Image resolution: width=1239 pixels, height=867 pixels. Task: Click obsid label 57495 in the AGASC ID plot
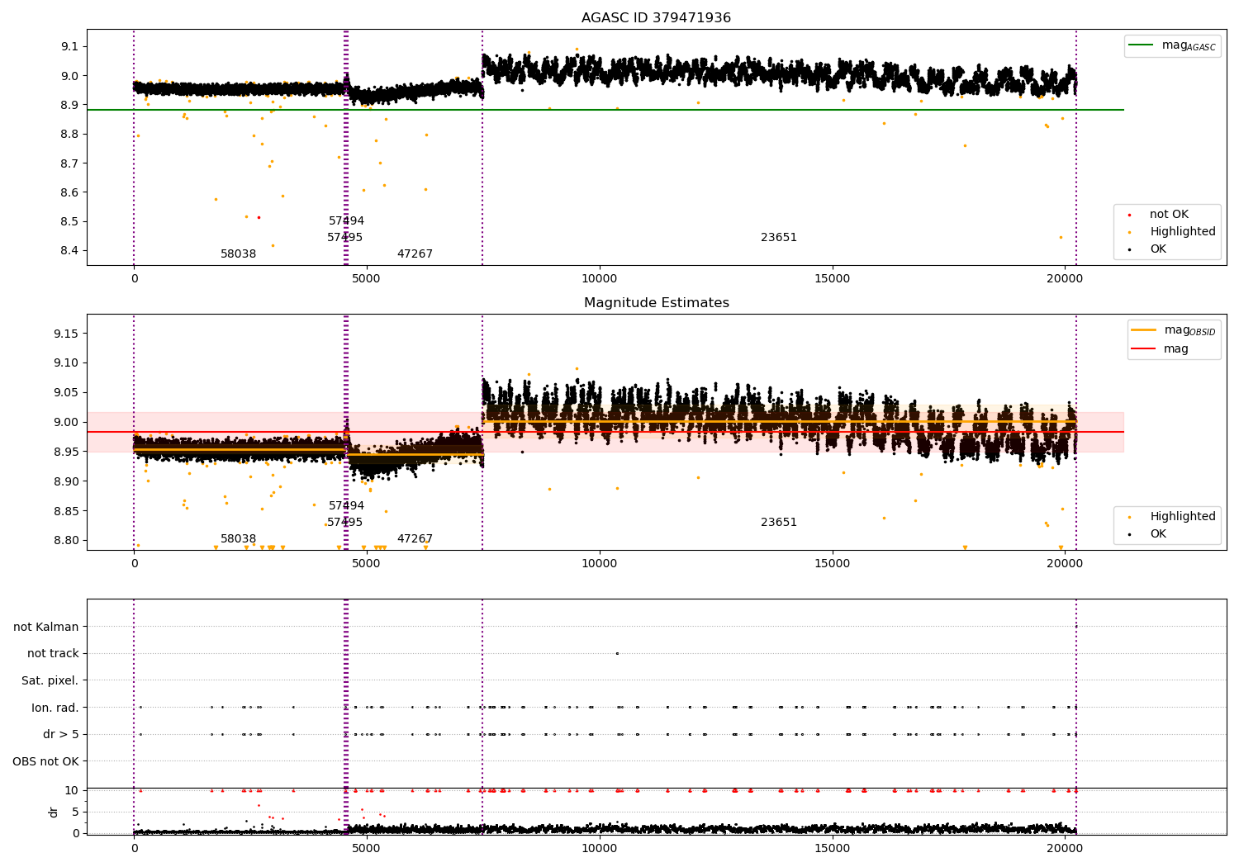tap(344, 238)
